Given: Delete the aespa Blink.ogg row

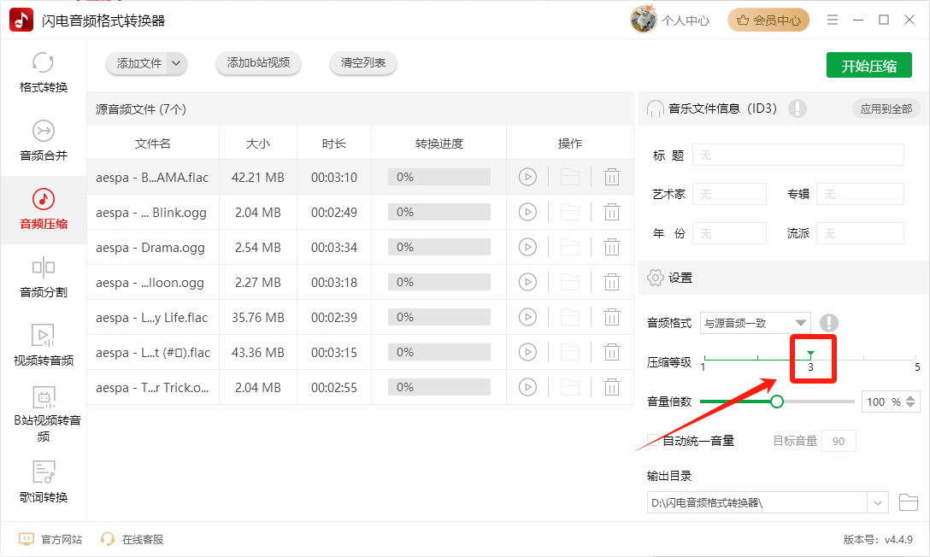Looking at the screenshot, I should [x=611, y=212].
